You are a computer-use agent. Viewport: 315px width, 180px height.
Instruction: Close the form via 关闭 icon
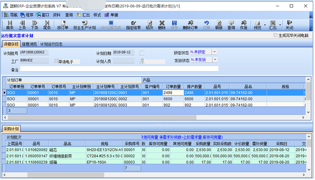[289, 25]
